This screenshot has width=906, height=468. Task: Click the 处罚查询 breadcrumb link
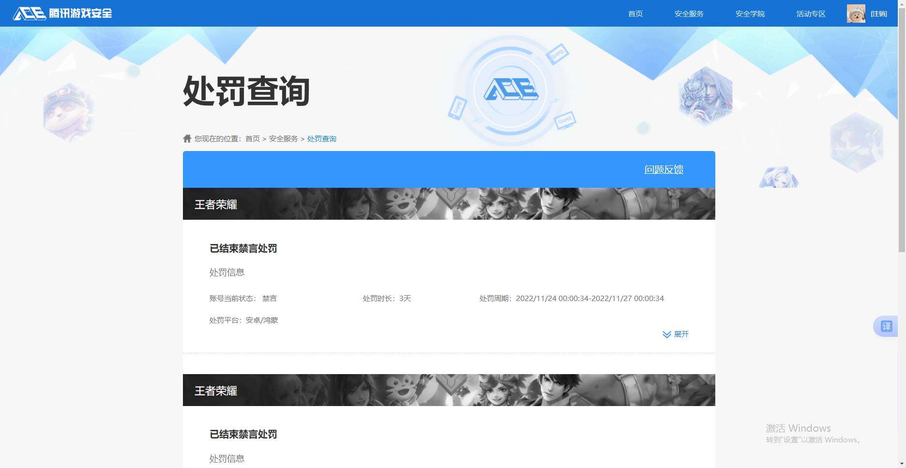pyautogui.click(x=322, y=138)
